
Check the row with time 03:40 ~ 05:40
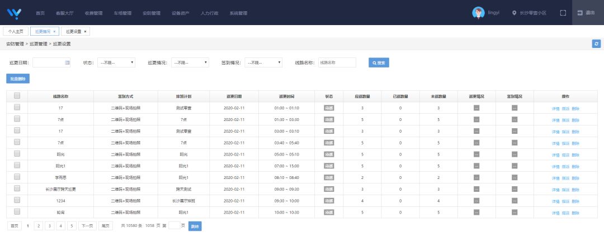(x=17, y=142)
